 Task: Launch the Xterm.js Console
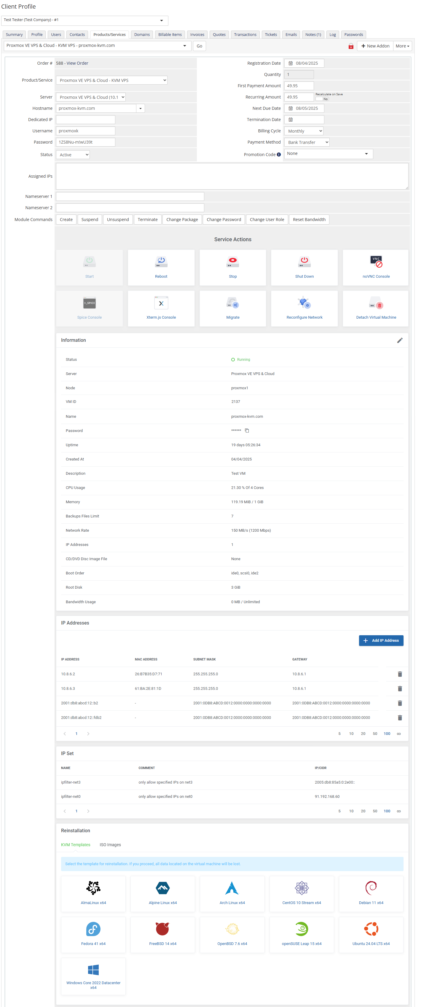click(x=161, y=303)
